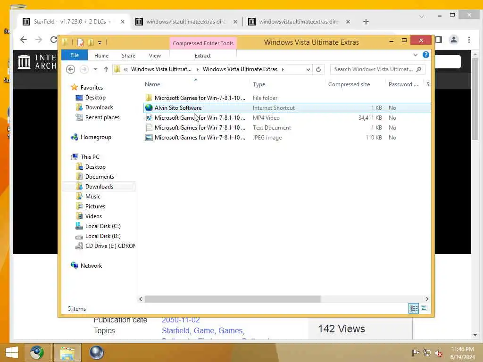
Task: Refresh the Explorer folder view
Action: tap(318, 70)
